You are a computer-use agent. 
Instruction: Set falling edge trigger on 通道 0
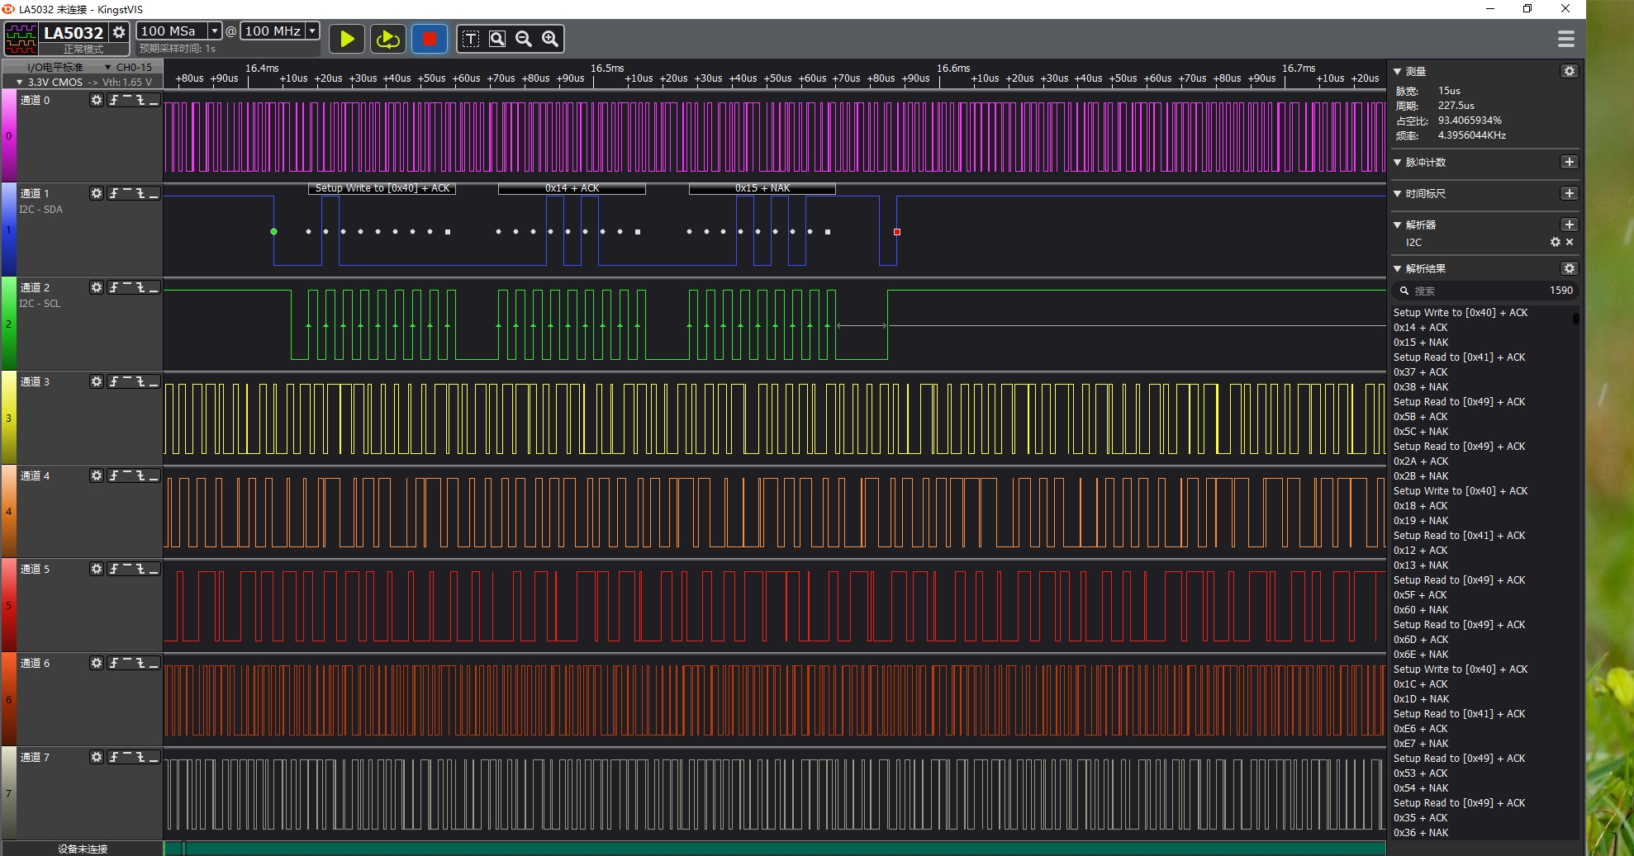[x=140, y=100]
